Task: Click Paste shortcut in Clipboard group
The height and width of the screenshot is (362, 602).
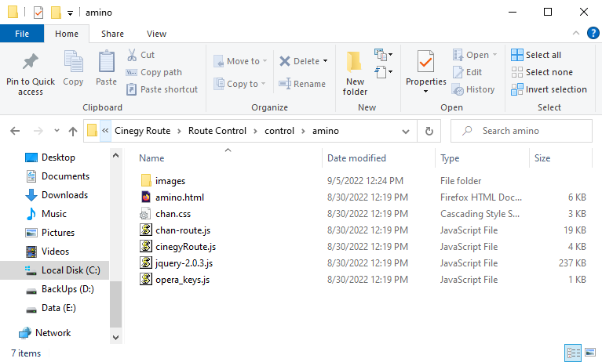Action: (162, 89)
